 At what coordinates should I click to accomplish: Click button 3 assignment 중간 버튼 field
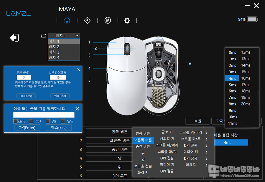109,149
